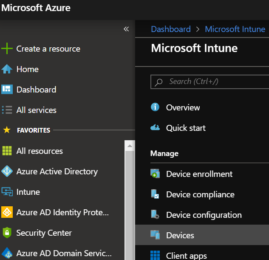Click the Dashboard tile icon
This screenshot has width=269, height=260.
click(7, 90)
